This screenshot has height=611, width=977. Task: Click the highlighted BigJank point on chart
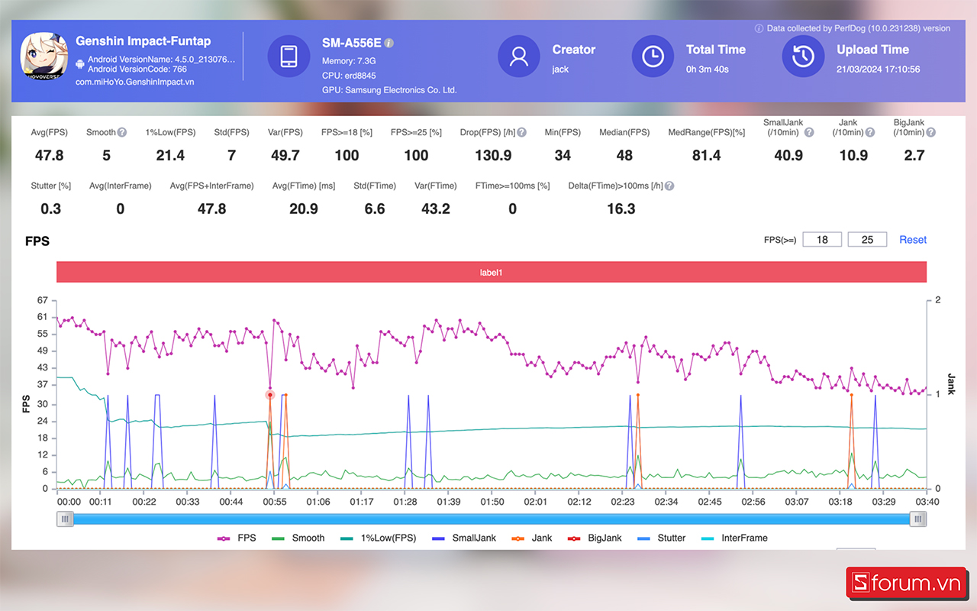(x=270, y=395)
